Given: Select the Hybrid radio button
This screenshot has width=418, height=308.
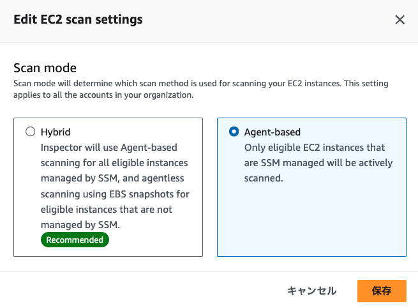Looking at the screenshot, I should (x=31, y=132).
